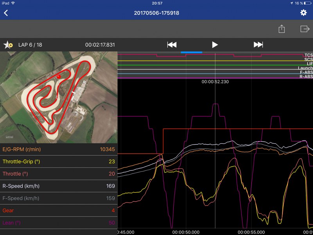The height and width of the screenshot is (235, 313).
Task: Tap the RPM value 10345
Action: pyautogui.click(x=107, y=150)
